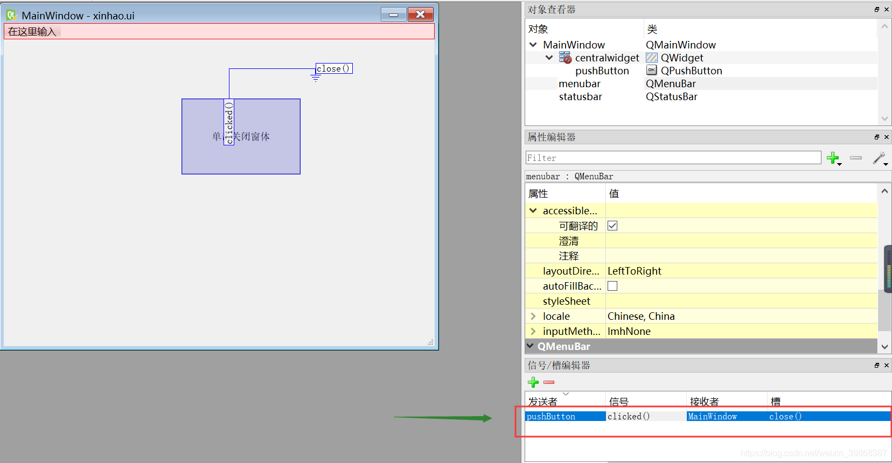This screenshot has width=892, height=463.
Task: Select the clicked() signal cell
Action: (x=646, y=416)
